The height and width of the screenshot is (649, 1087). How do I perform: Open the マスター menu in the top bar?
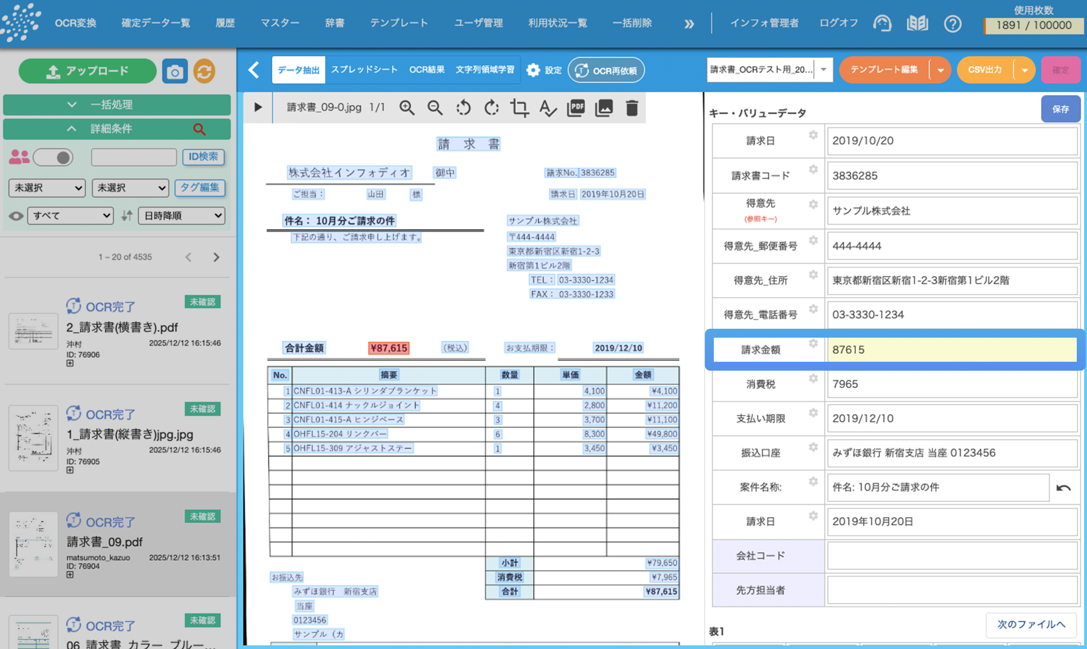pos(280,23)
